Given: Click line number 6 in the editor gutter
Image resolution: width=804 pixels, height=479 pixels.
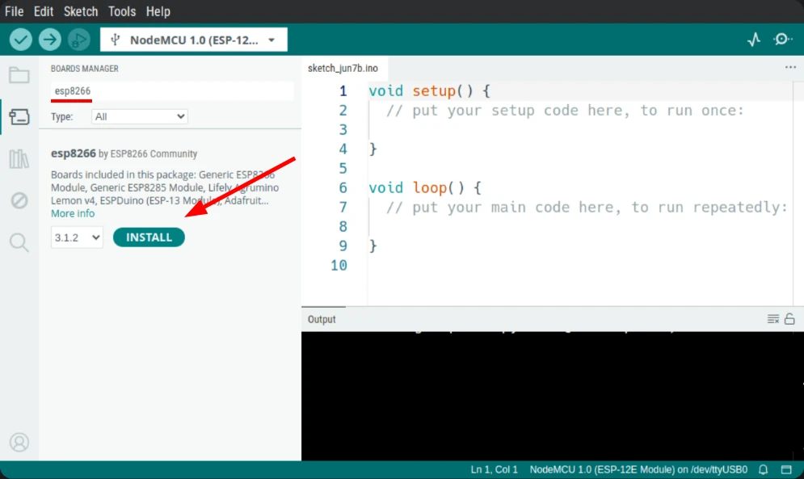Looking at the screenshot, I should tap(343, 187).
